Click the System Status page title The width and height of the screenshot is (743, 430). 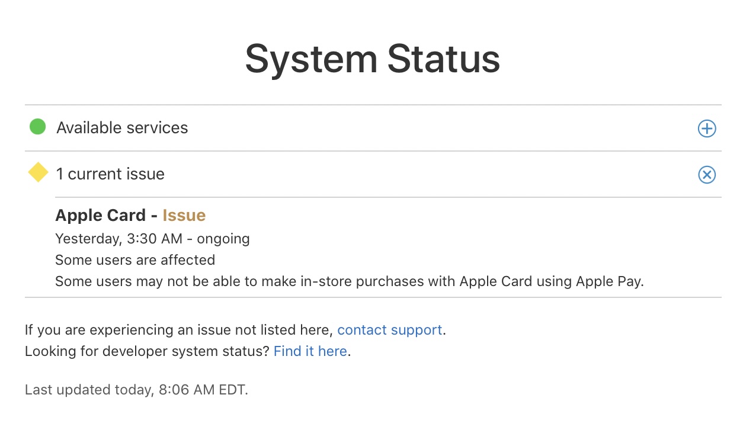tap(372, 59)
